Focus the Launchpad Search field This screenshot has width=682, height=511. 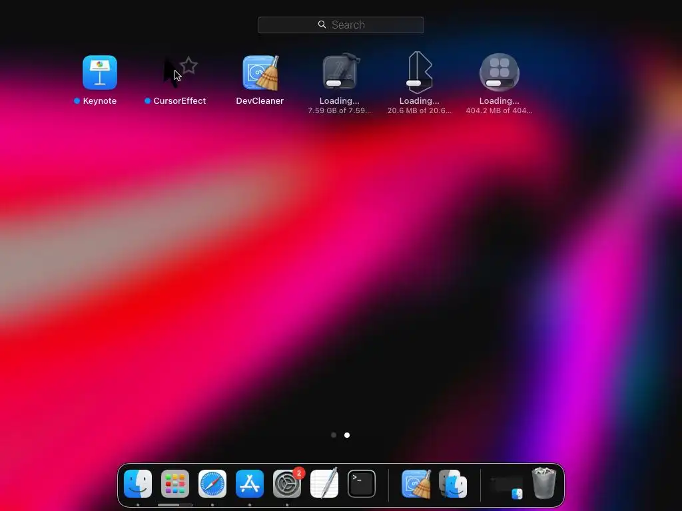(340, 25)
